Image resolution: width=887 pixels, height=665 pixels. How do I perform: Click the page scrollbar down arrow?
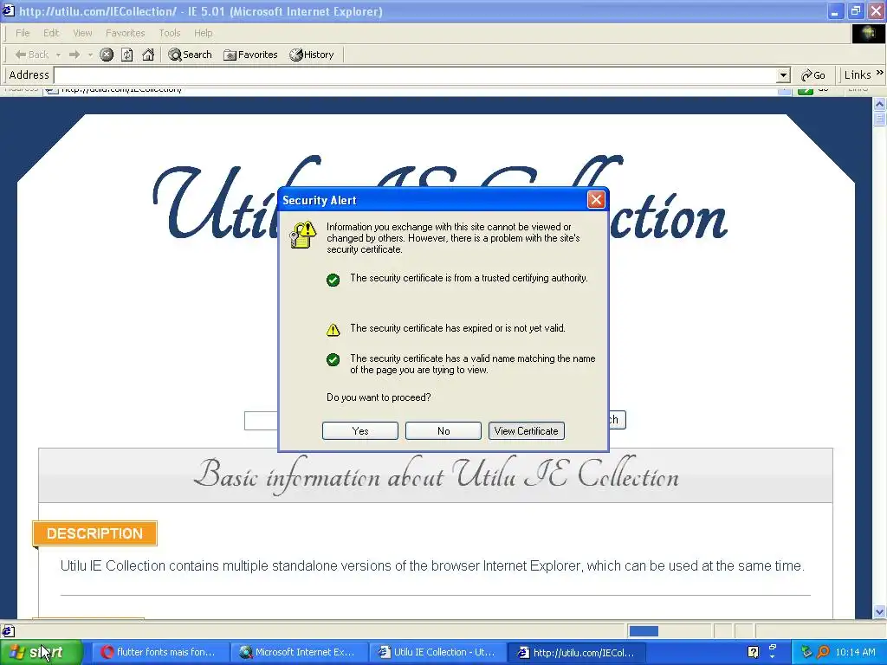pyautogui.click(x=879, y=611)
